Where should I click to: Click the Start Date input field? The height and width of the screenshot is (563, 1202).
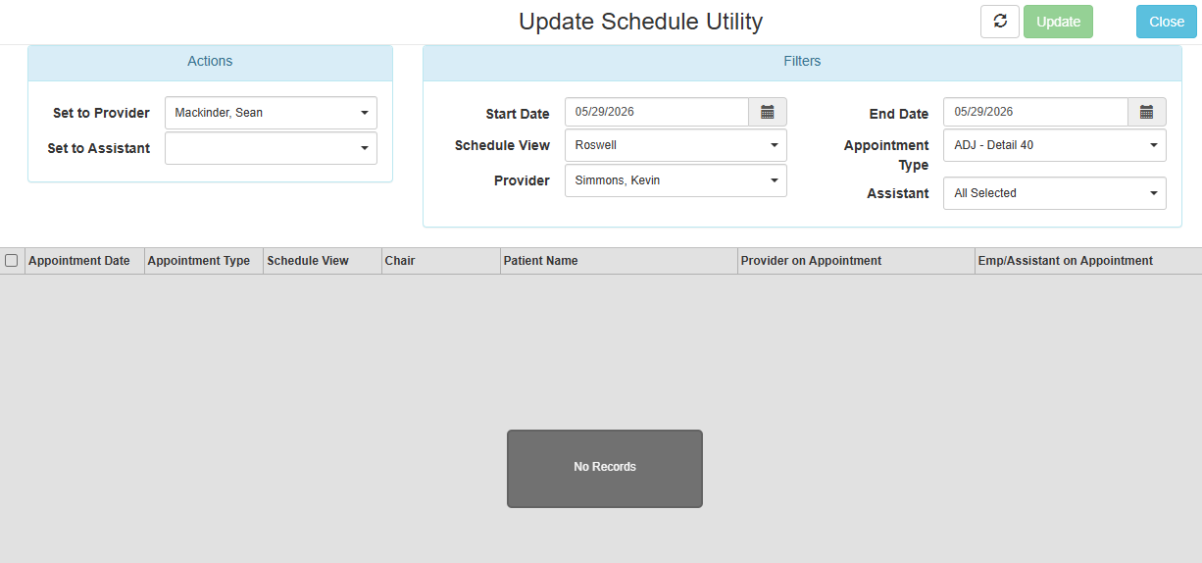pyautogui.click(x=657, y=112)
